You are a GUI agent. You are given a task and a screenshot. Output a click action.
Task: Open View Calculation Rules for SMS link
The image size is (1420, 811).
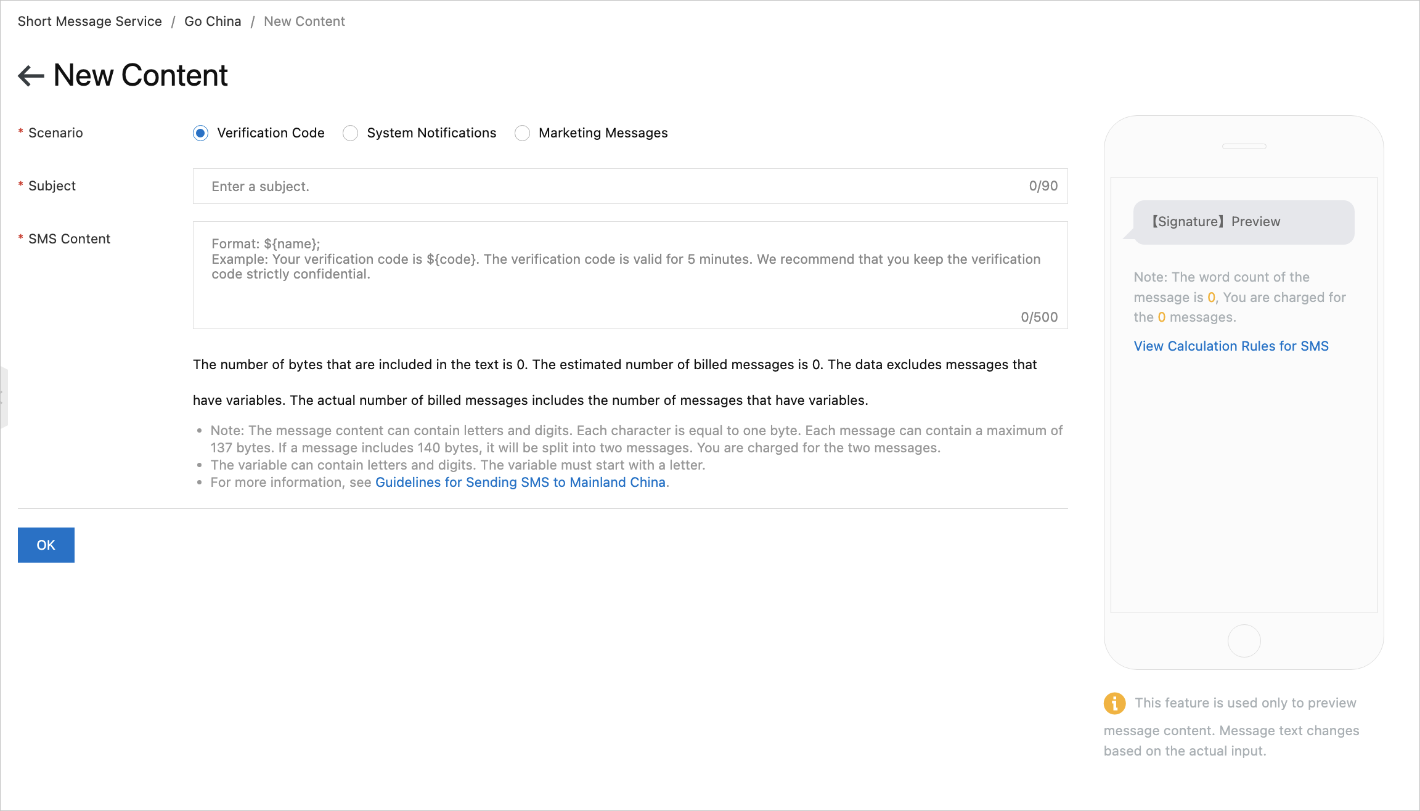pos(1231,346)
